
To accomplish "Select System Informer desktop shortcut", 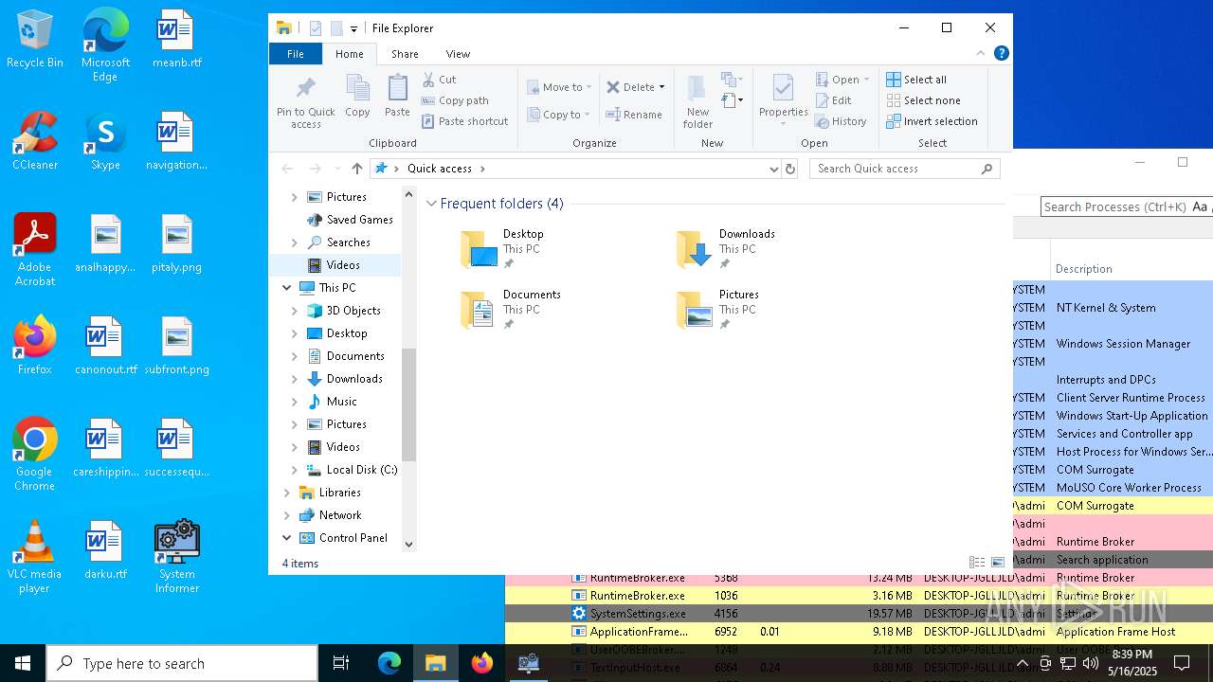I will pyautogui.click(x=177, y=557).
